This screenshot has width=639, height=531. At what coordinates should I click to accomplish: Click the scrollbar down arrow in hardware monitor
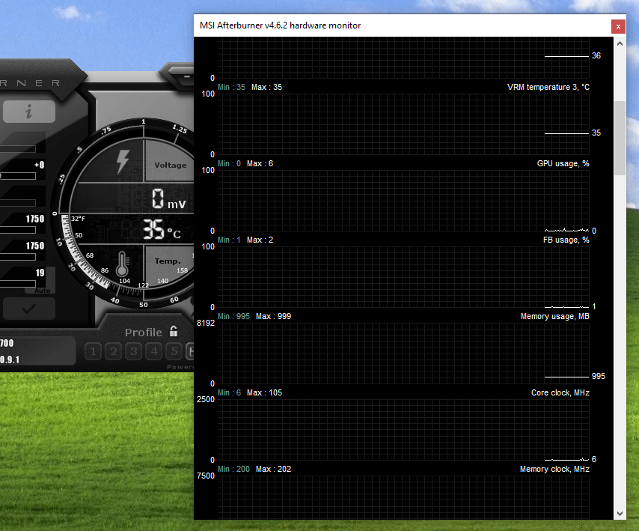point(620,514)
